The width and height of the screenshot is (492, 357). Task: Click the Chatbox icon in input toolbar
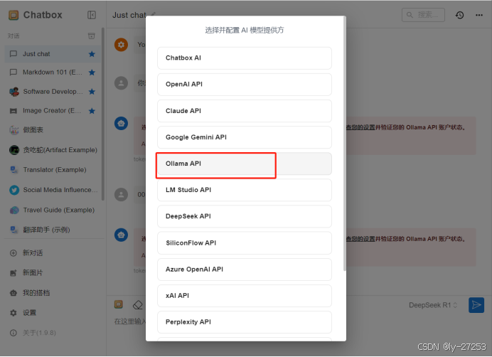pyautogui.click(x=119, y=304)
